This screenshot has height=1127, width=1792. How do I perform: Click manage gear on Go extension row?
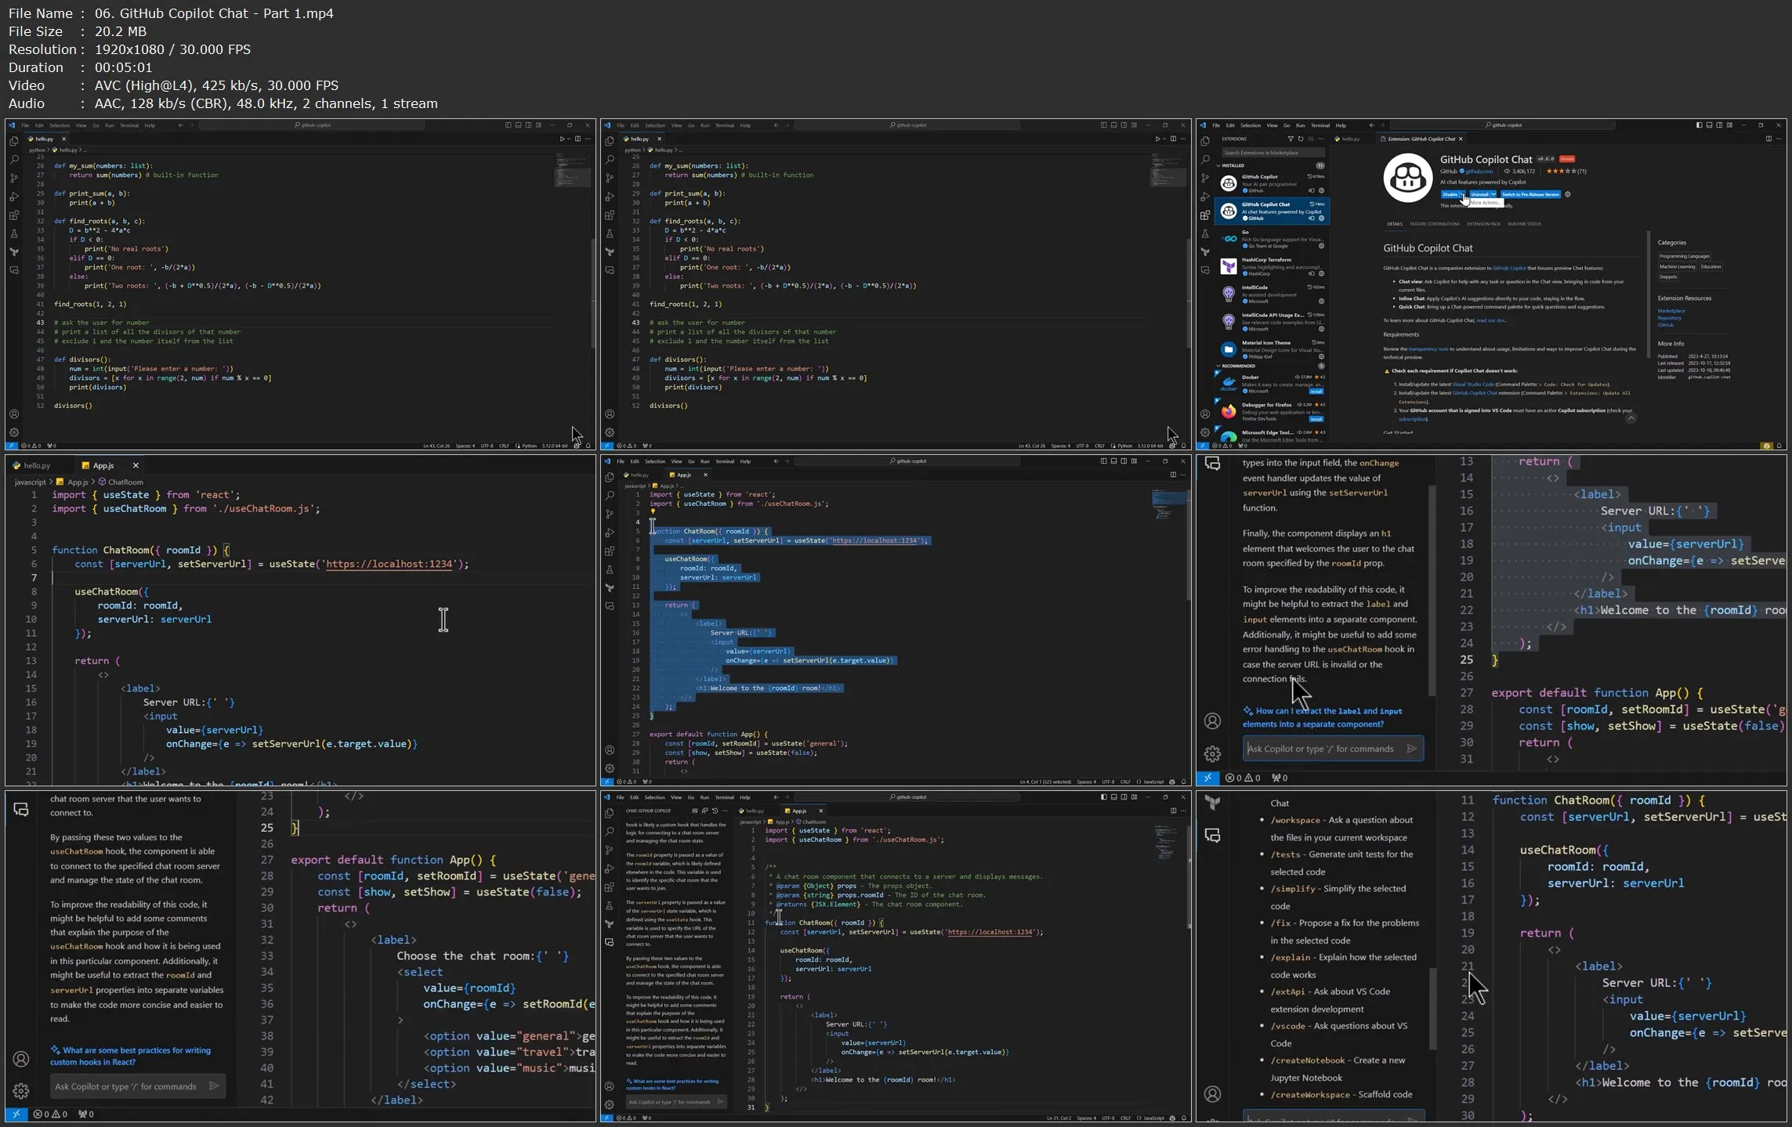(x=1321, y=246)
